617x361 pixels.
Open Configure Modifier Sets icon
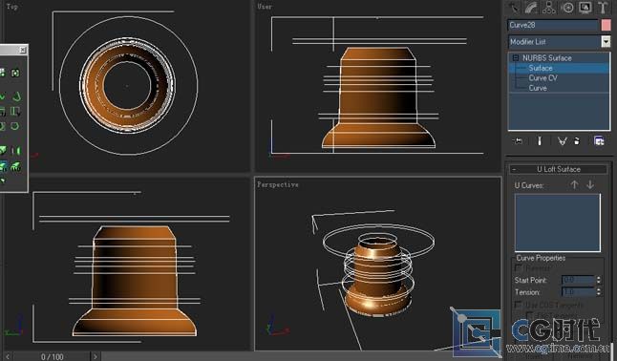[x=599, y=141]
